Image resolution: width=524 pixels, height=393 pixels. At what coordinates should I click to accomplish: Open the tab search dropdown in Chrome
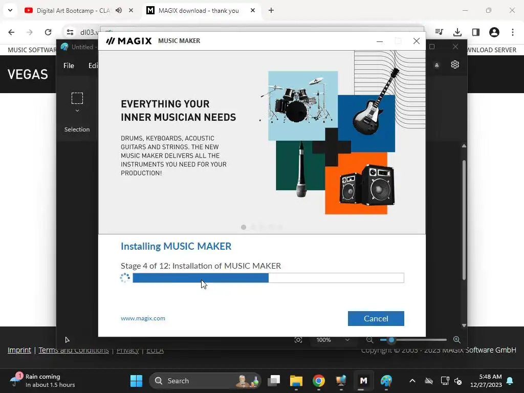pos(10,10)
